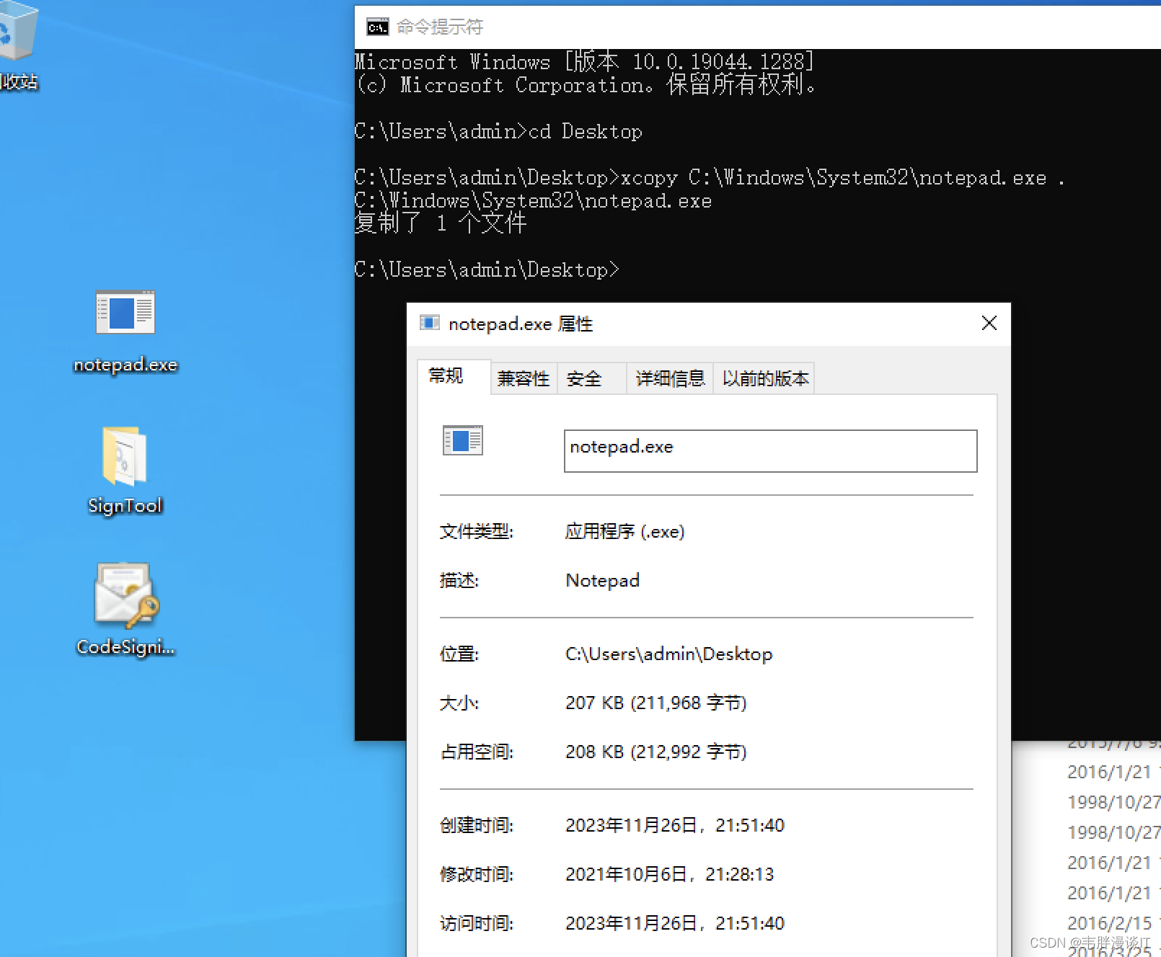Click the cd Desktop command line
Image resolution: width=1161 pixels, height=957 pixels.
(498, 132)
